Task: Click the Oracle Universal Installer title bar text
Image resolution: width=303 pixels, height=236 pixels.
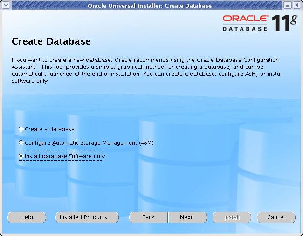Action: [150, 6]
